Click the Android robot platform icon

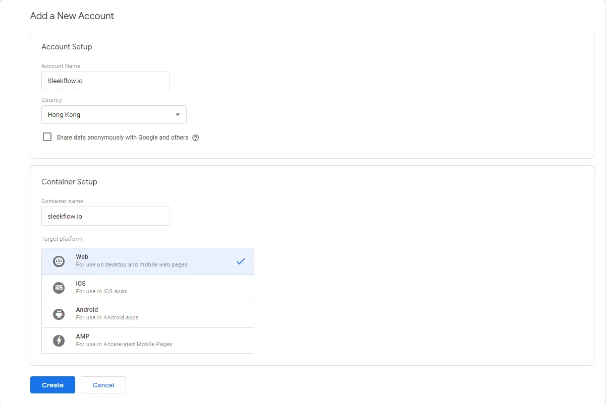(x=59, y=314)
